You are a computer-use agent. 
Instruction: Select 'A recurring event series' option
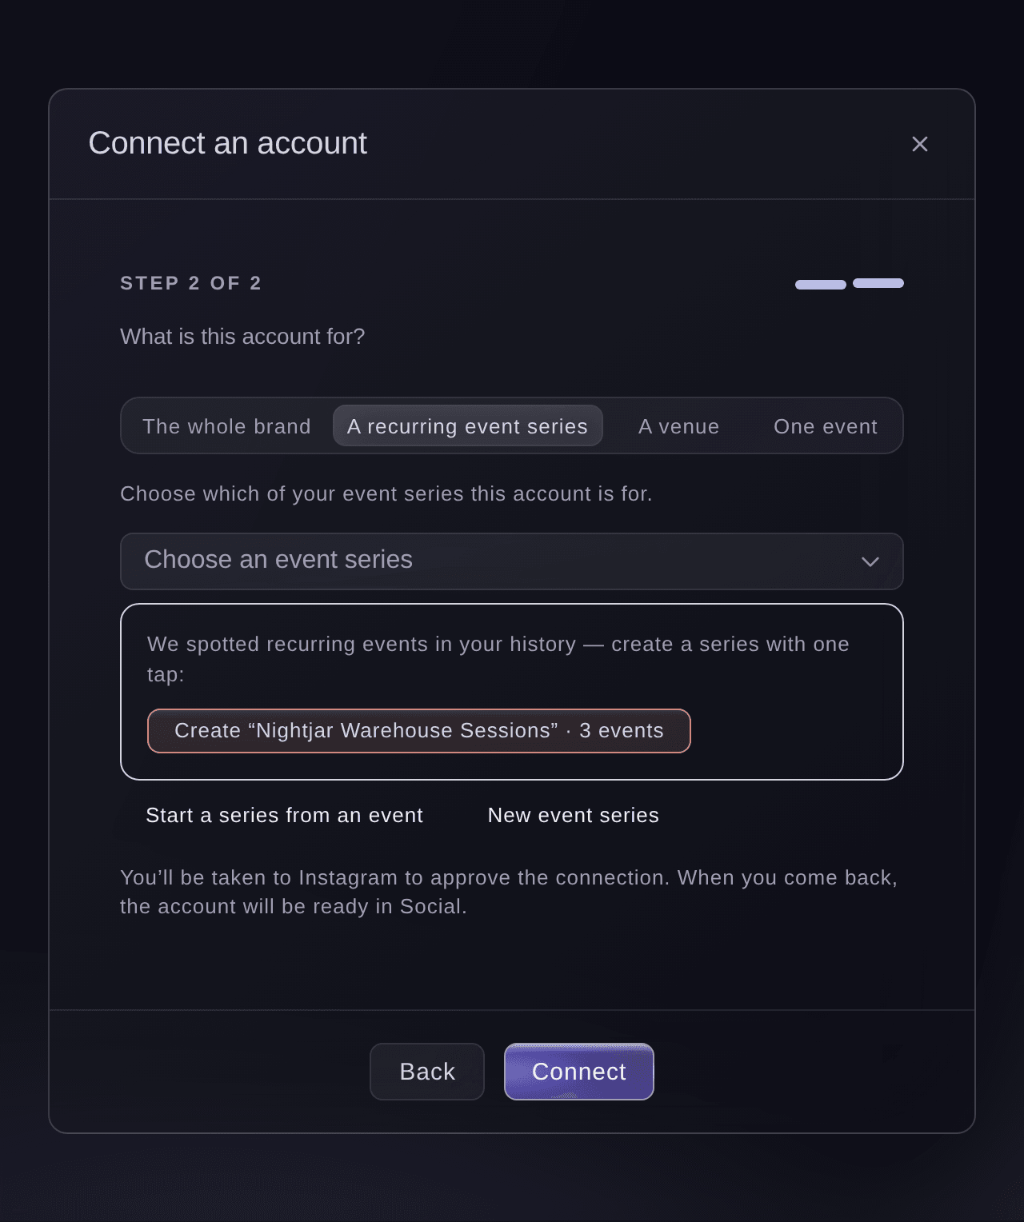467,426
